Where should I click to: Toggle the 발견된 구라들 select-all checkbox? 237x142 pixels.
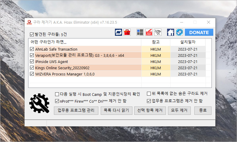coord(32,34)
